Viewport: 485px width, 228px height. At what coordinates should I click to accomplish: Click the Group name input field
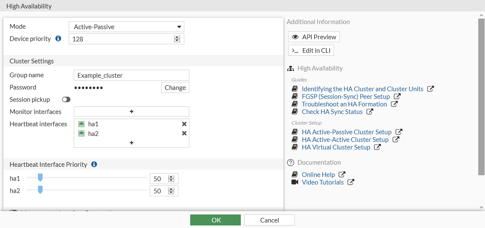132,76
